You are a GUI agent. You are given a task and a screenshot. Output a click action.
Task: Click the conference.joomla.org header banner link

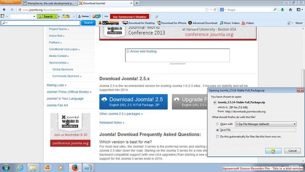pyautogui.click(x=209, y=34)
